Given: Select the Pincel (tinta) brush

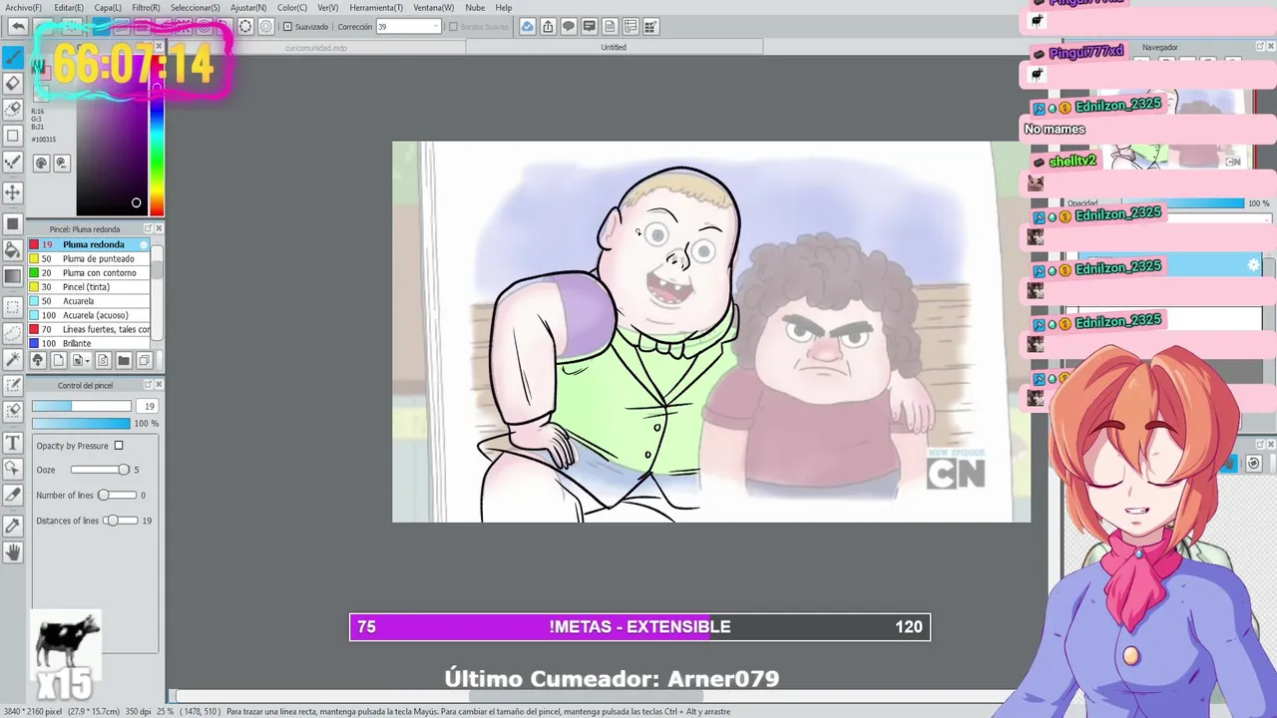Looking at the screenshot, I should point(90,286).
